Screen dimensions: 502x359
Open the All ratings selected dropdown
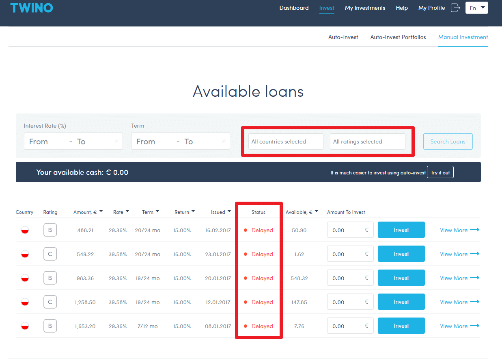(367, 141)
